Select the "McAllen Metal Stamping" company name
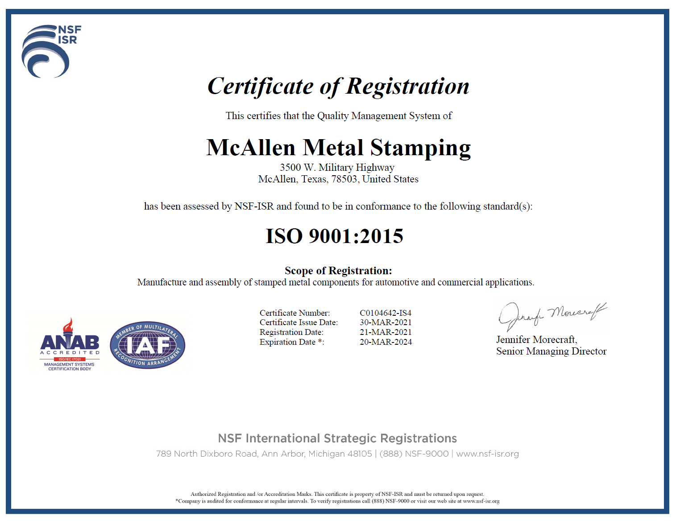 point(339,148)
